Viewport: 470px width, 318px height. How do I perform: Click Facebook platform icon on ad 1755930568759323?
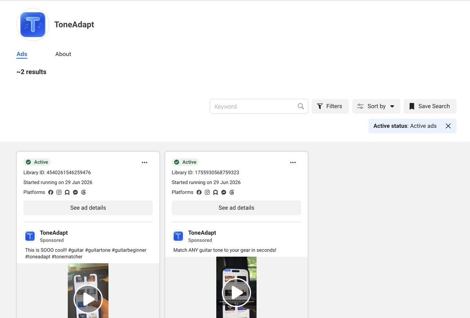click(199, 192)
